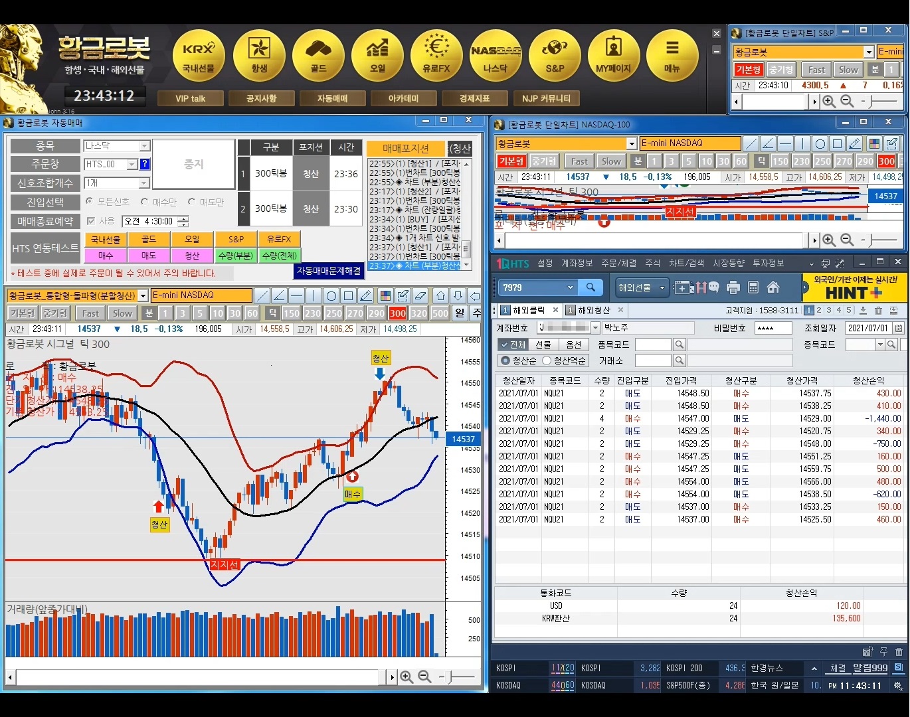Select rectangle drawing tool in main chart toolbar
Screen dimensions: 910x717
tap(349, 295)
